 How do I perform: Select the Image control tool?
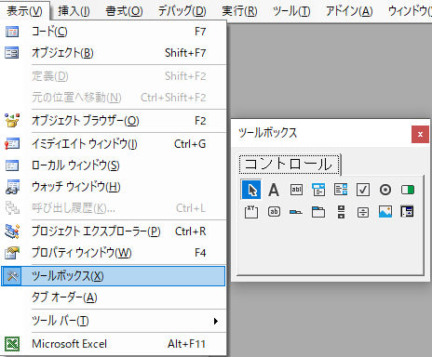(x=385, y=212)
